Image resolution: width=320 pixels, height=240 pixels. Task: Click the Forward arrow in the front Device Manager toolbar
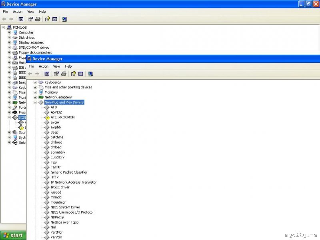(x=37, y=74)
